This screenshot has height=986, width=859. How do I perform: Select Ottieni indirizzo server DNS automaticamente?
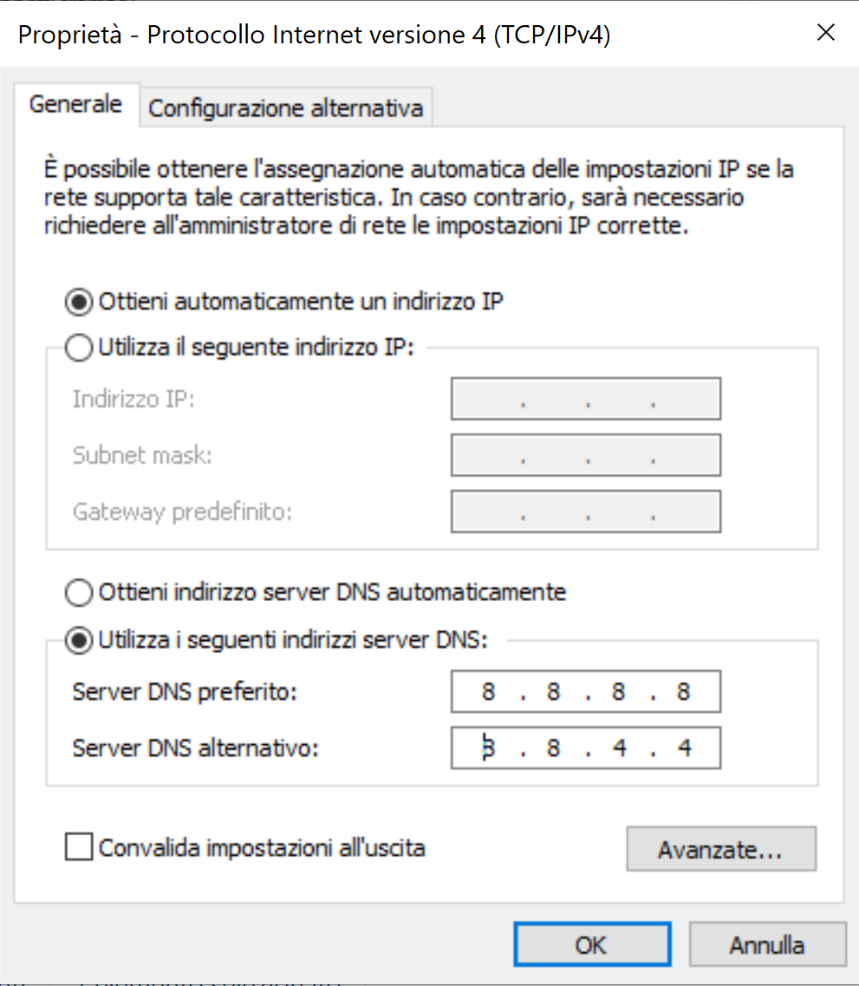(x=79, y=592)
